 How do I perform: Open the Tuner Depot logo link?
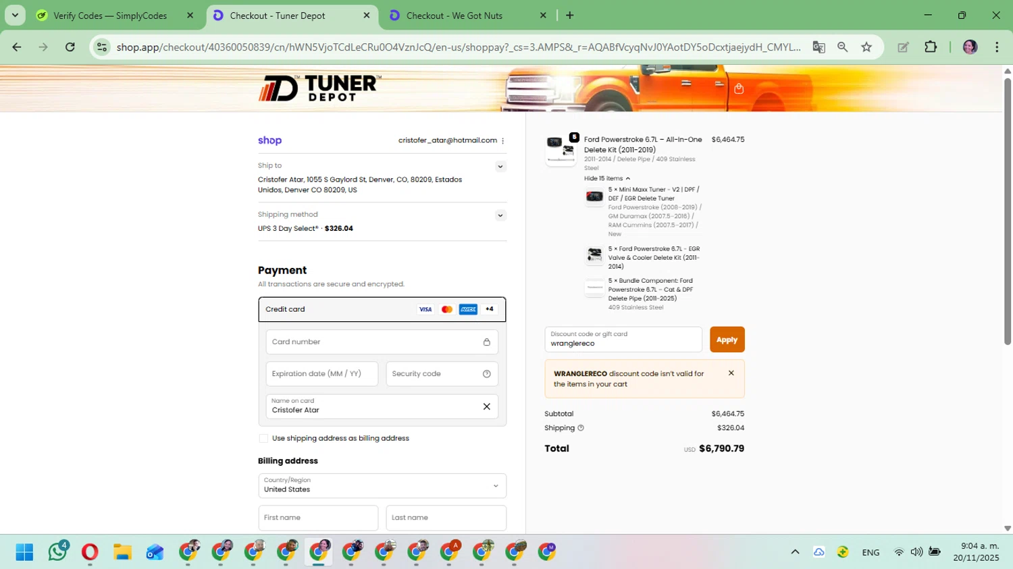(x=319, y=88)
